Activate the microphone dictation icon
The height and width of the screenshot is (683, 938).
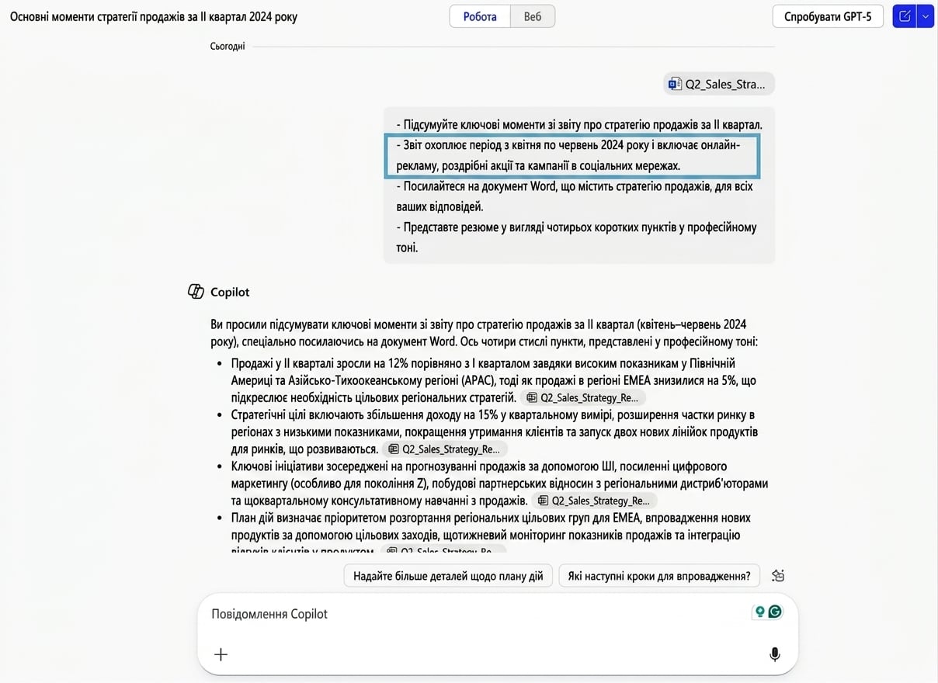point(774,654)
